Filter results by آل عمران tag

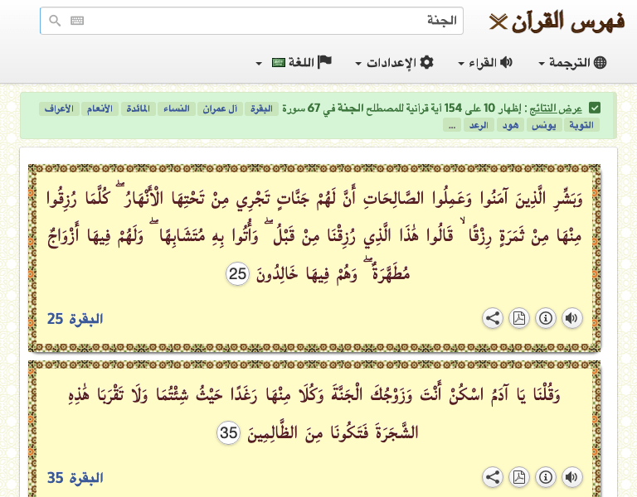221,109
